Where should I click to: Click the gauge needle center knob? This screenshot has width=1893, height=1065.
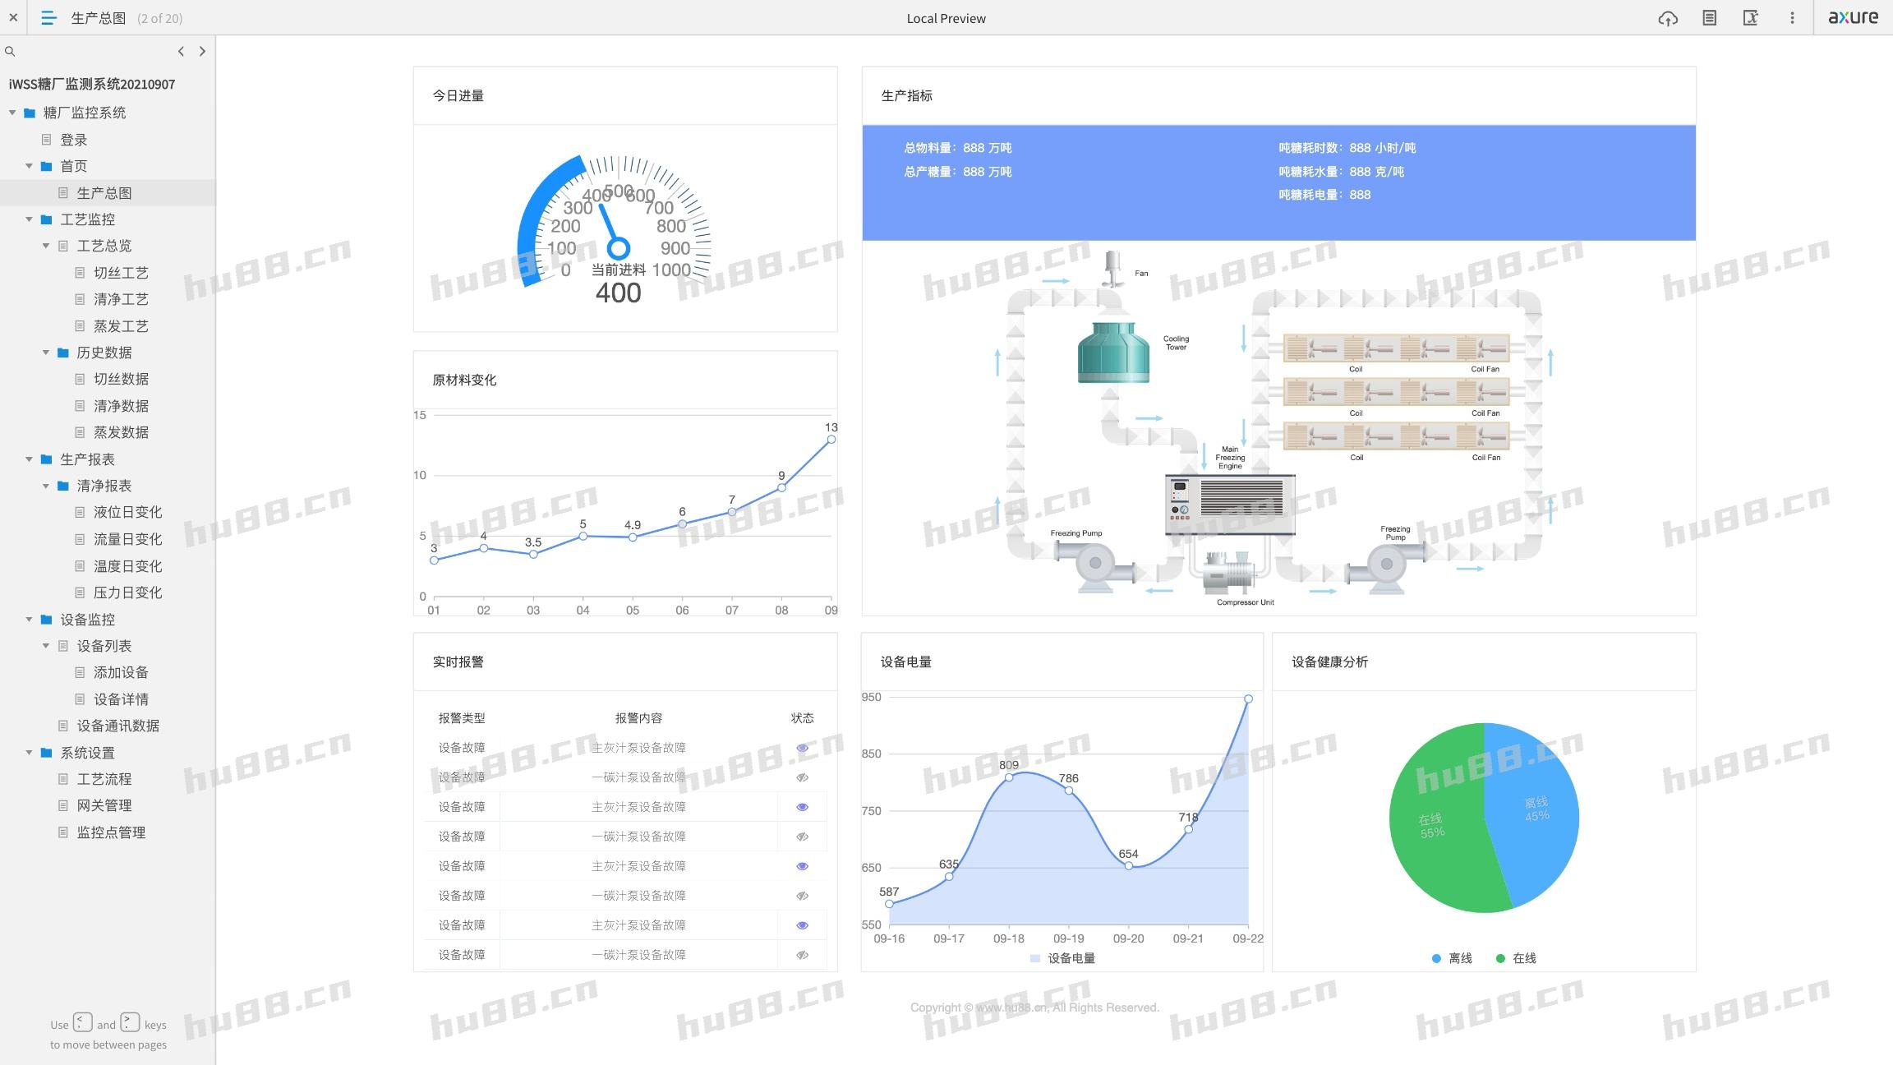tap(618, 247)
